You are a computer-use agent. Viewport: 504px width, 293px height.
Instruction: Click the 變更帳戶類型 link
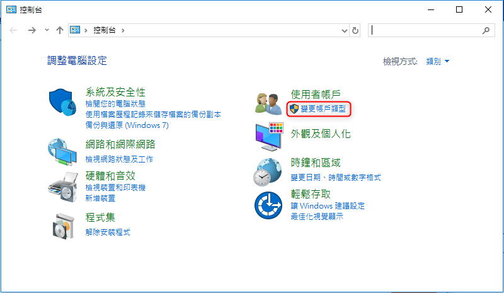tap(323, 109)
